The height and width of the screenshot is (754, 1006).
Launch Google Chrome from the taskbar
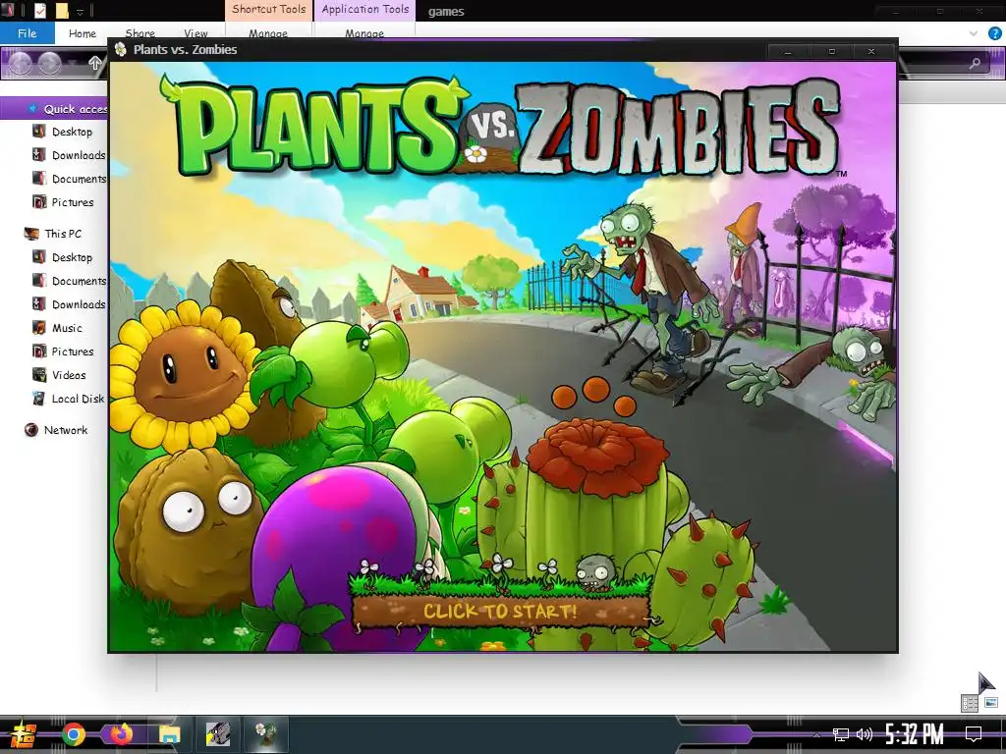pos(73,734)
